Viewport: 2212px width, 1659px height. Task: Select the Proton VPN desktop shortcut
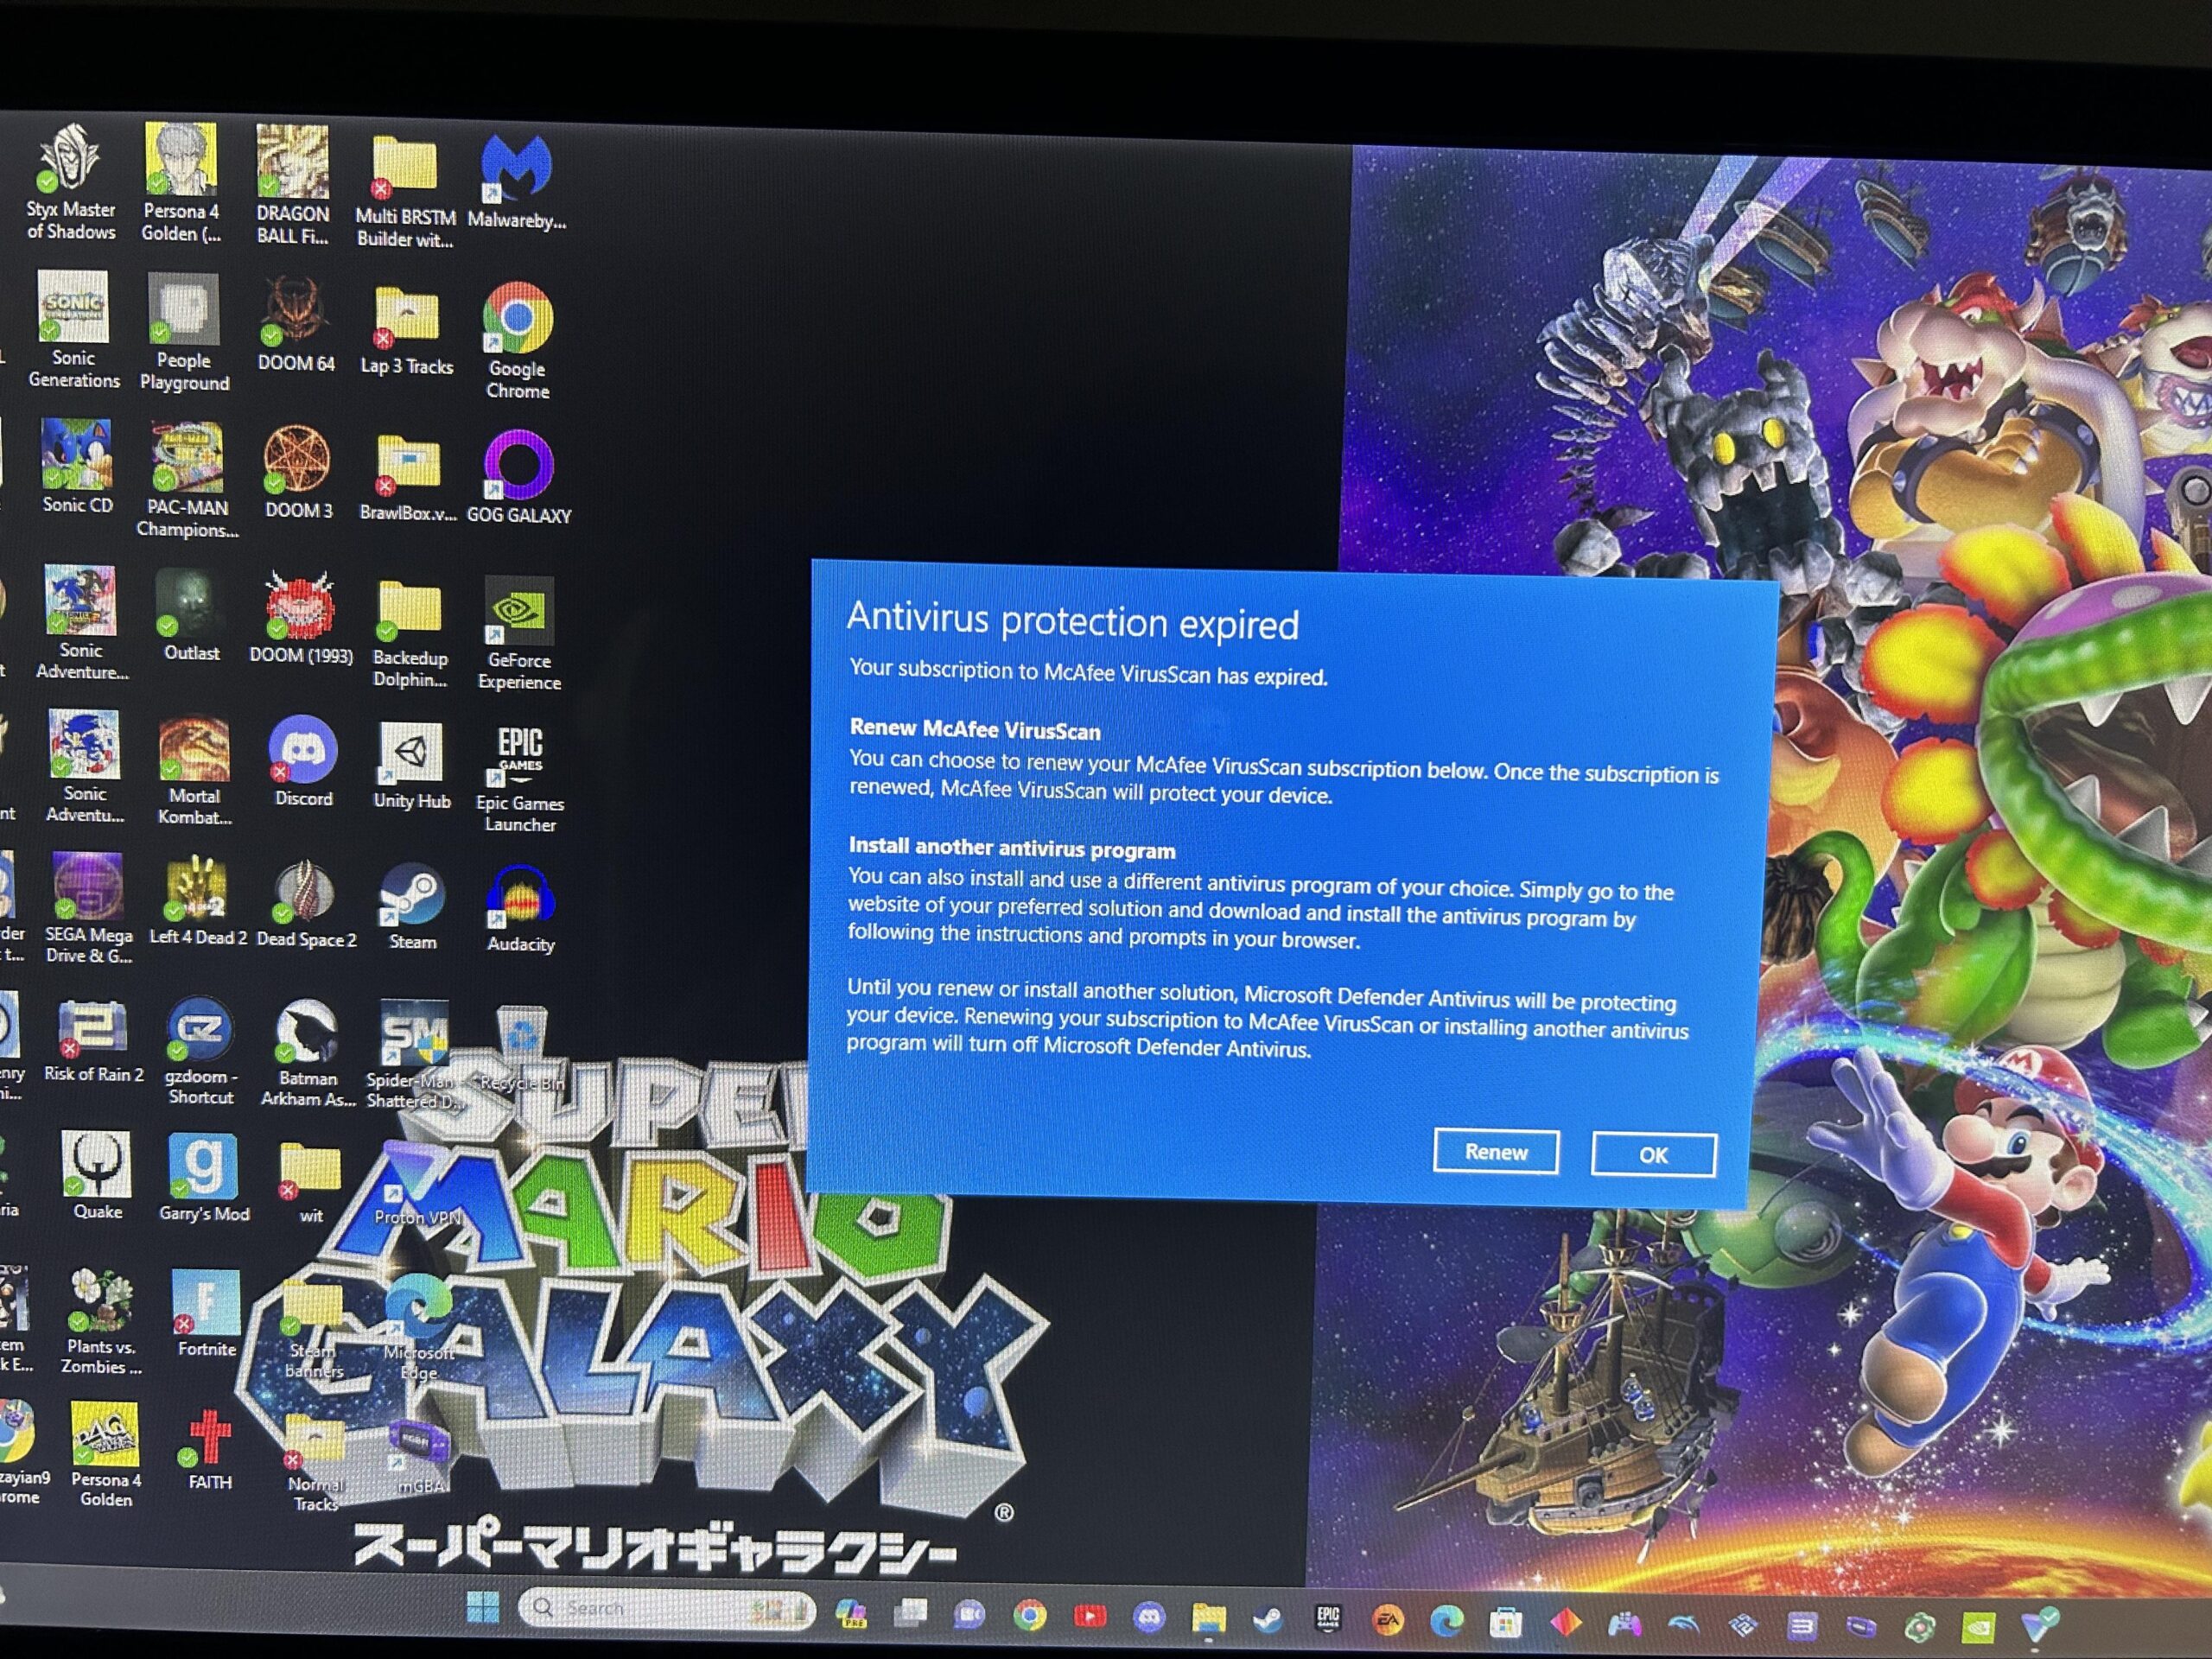point(417,1185)
